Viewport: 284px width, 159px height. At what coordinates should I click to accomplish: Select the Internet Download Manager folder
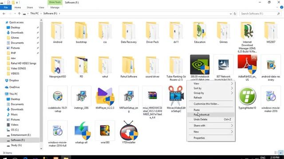(247, 37)
